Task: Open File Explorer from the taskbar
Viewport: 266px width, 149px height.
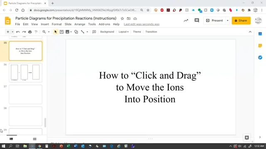Action: click(x=25, y=146)
